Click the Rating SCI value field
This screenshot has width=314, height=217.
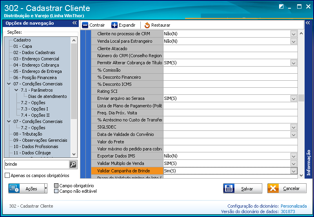click(x=230, y=91)
